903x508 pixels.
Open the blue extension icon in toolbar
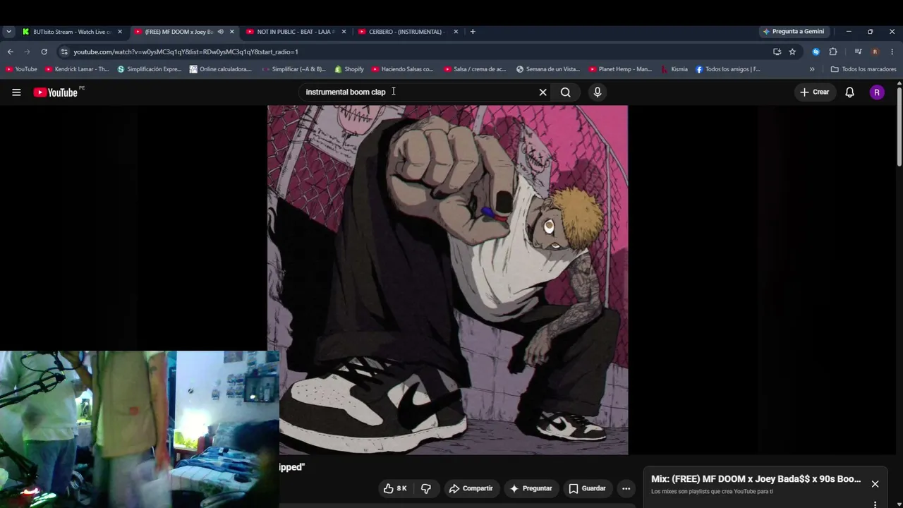click(816, 52)
